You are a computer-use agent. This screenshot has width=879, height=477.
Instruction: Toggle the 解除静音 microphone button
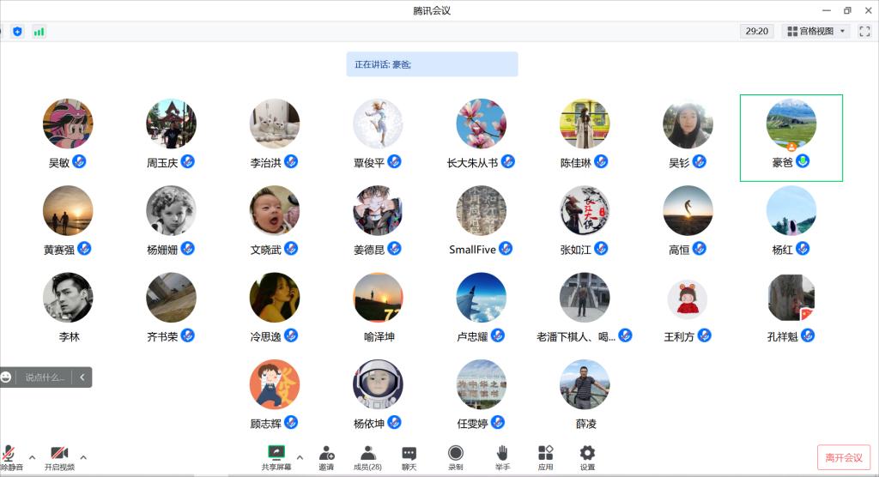(9, 453)
